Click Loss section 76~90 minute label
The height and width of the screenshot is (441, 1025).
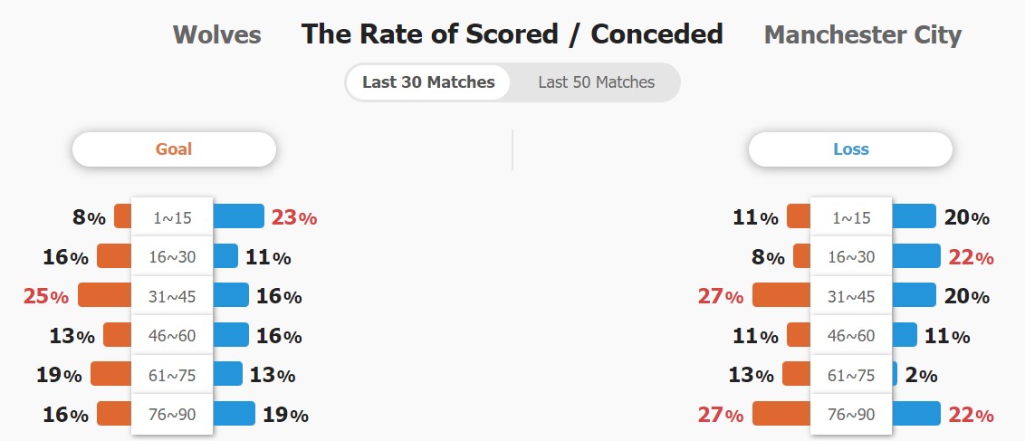point(851,414)
